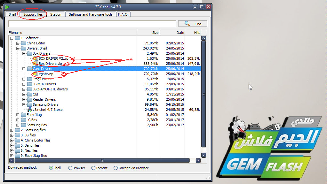This screenshot has width=327, height=184.
Task: Collapse the Card Drivers node
Action: tap(24, 69)
